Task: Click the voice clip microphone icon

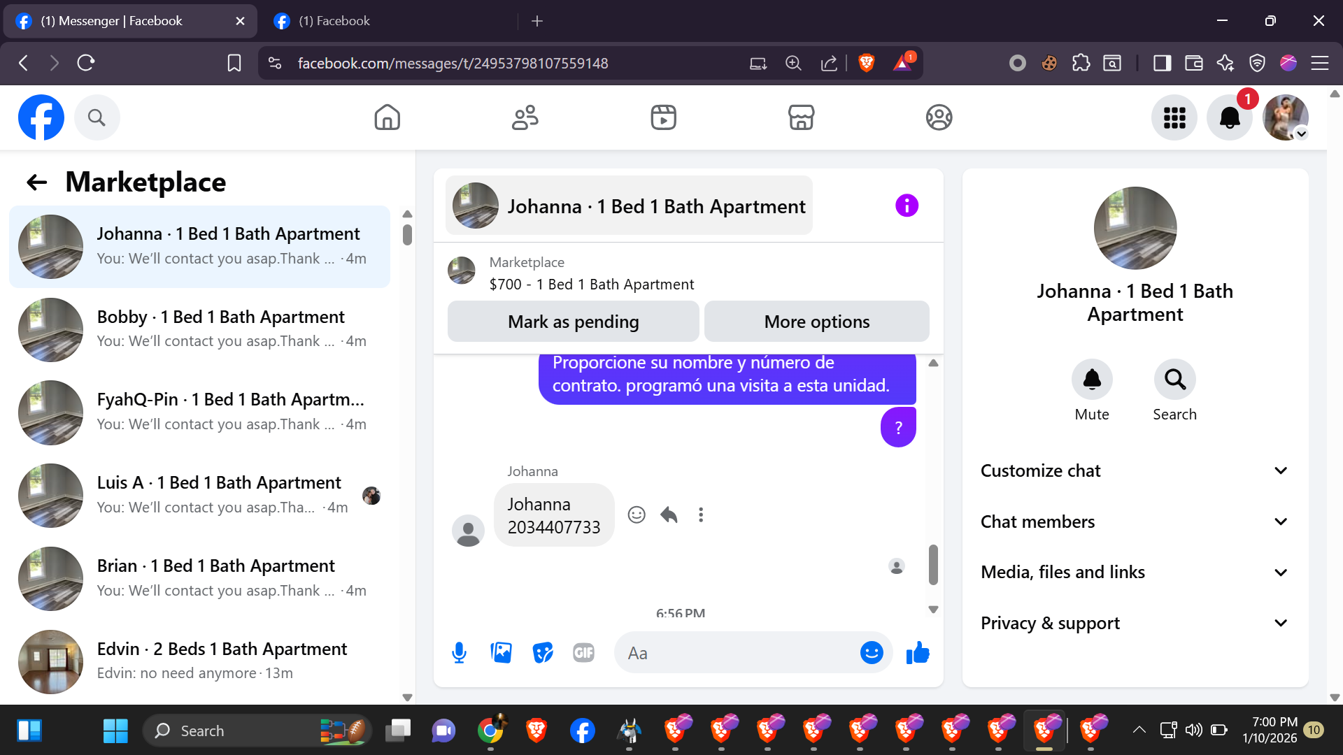Action: coord(459,653)
